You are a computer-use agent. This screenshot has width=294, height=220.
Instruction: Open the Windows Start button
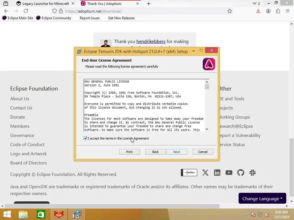[x=7, y=214]
